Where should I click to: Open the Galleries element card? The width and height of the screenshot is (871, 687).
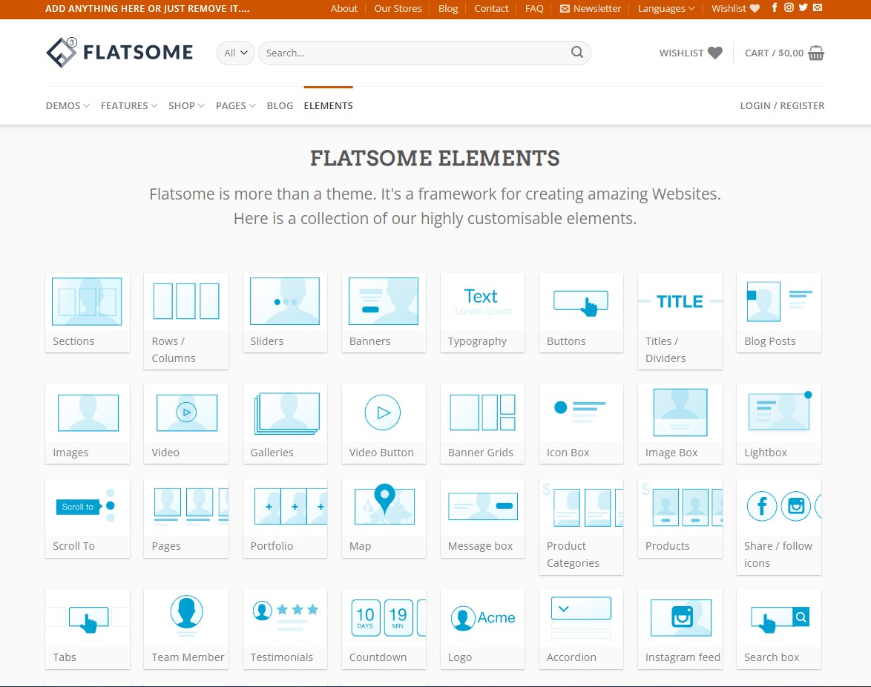point(285,424)
